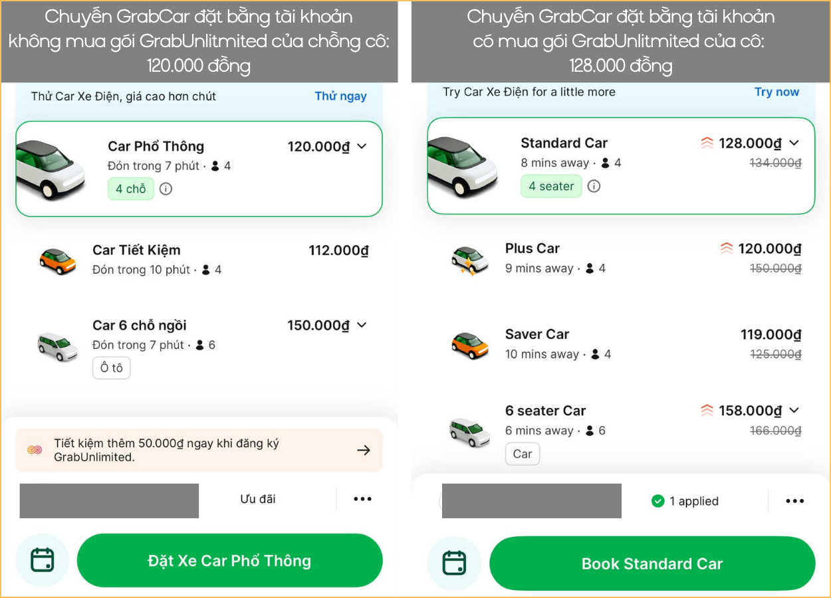
Task: Click Thử ngay link
Action: click(340, 96)
